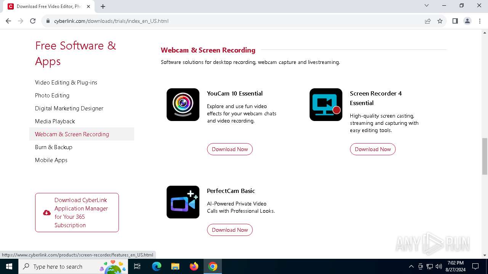The width and height of the screenshot is (488, 274).
Task: Click the taskbar clock showing 7:02 PM
Action: point(456,266)
